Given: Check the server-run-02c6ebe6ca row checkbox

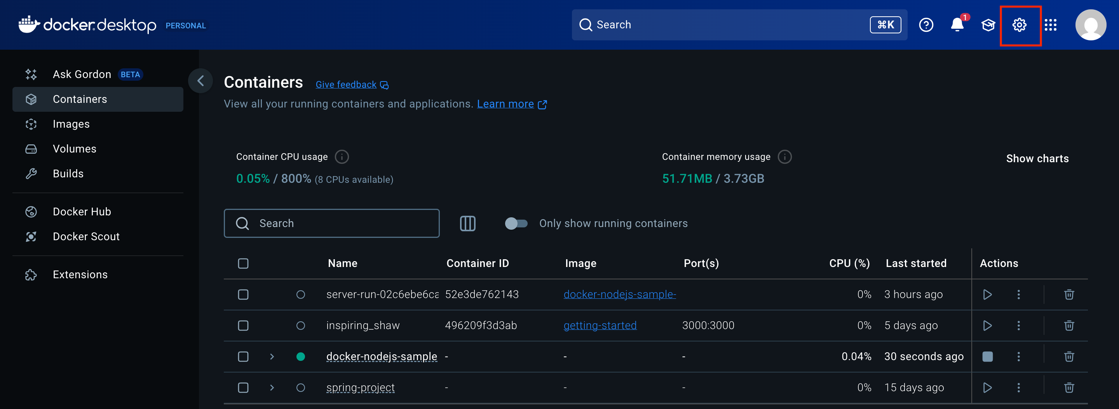Looking at the screenshot, I should 243,295.
